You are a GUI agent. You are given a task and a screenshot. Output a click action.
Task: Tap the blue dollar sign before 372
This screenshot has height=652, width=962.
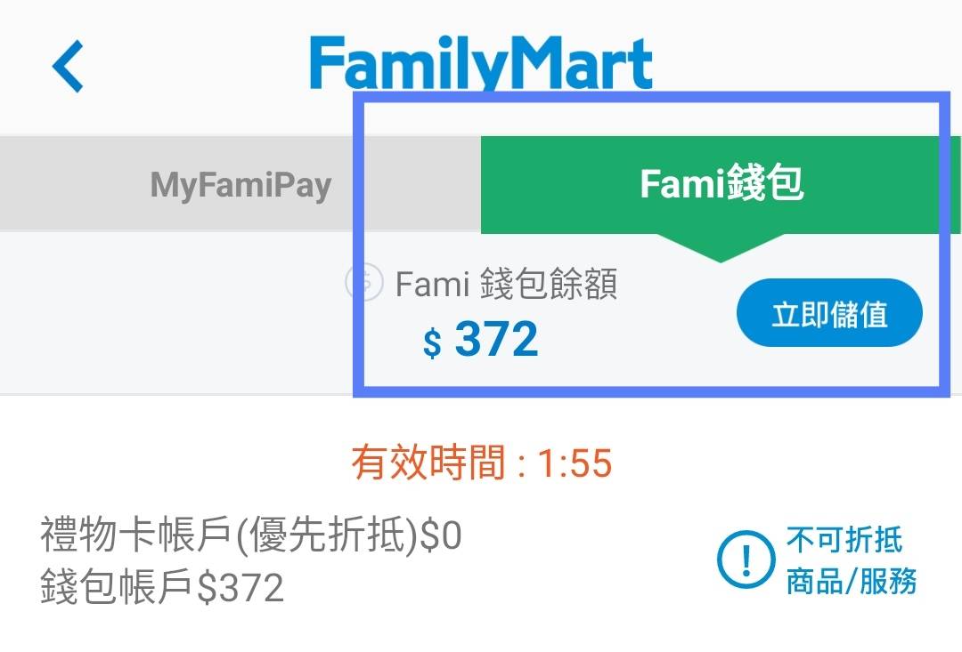(432, 342)
